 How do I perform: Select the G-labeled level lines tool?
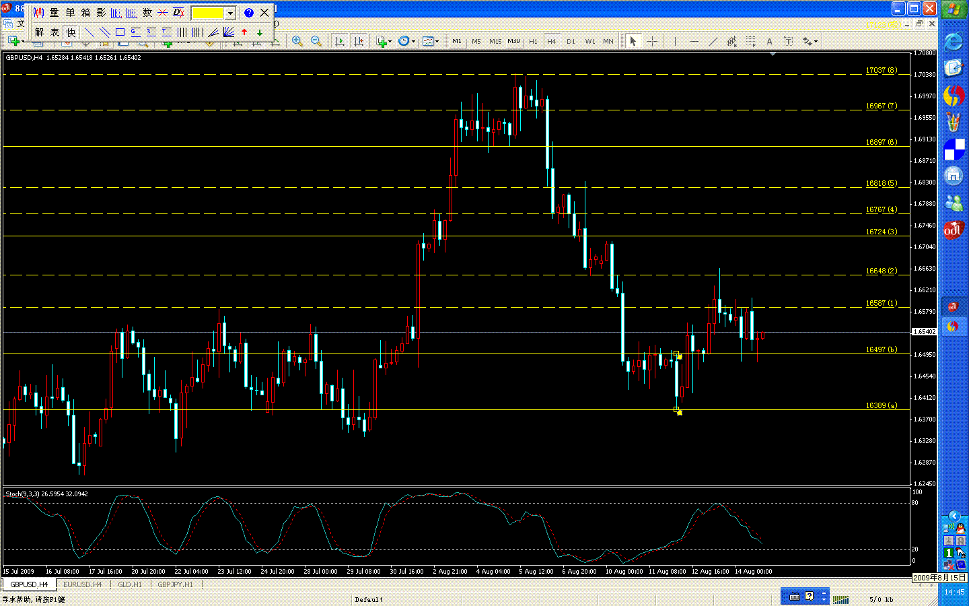135,32
